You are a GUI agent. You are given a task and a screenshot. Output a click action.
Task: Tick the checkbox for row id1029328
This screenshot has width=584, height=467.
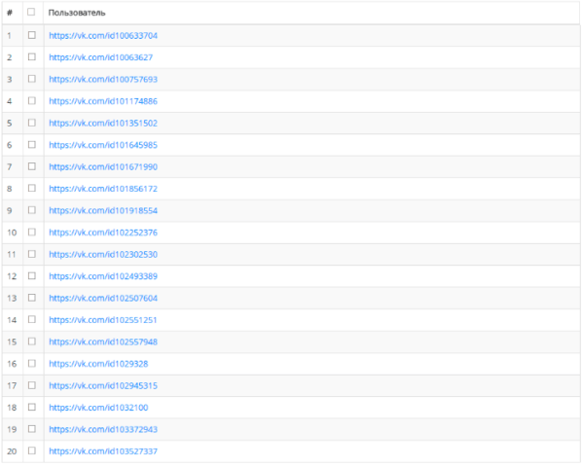[32, 363]
